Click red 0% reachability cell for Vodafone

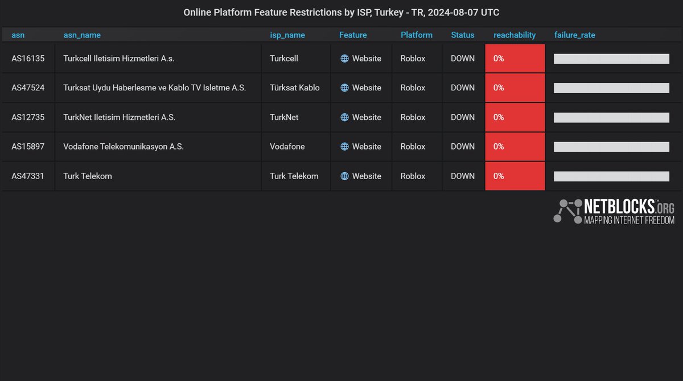pos(515,147)
